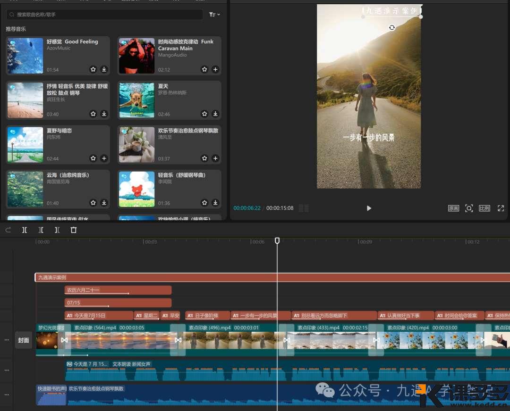Add 欢乐节奏治愈鼓点钢琴飘散 from music list to timeline
The height and width of the screenshot is (411, 510).
[215, 158]
